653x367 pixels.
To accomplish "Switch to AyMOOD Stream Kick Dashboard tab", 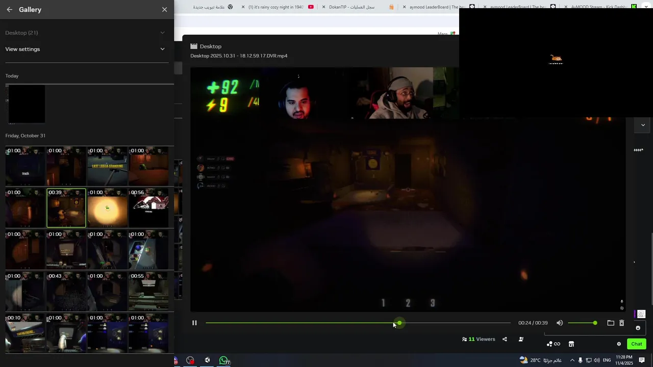I will click(599, 7).
